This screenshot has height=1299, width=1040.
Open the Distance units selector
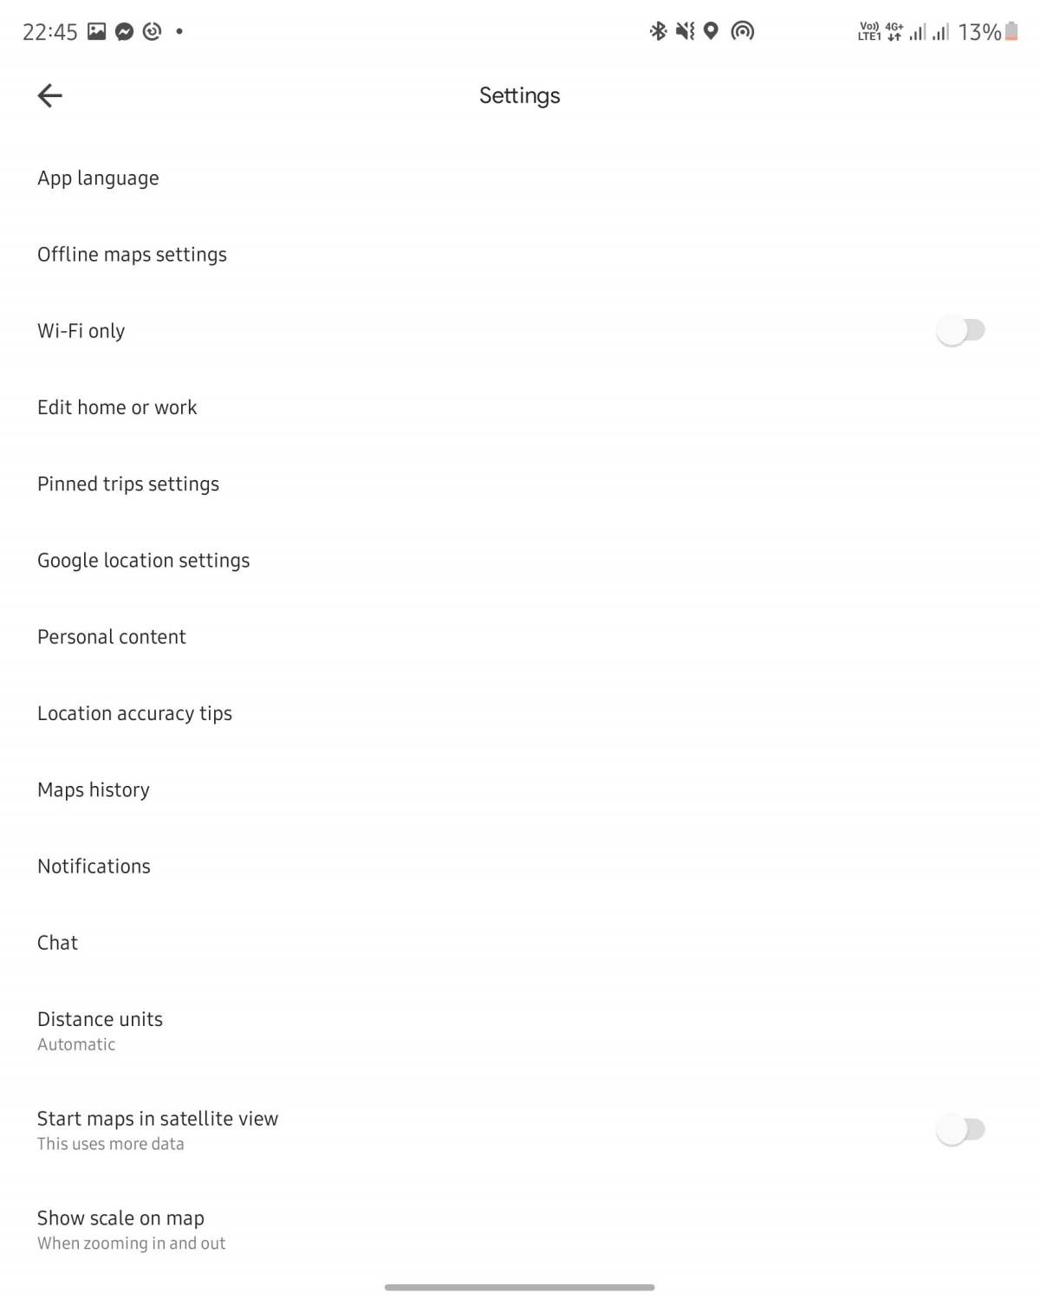(100, 1030)
